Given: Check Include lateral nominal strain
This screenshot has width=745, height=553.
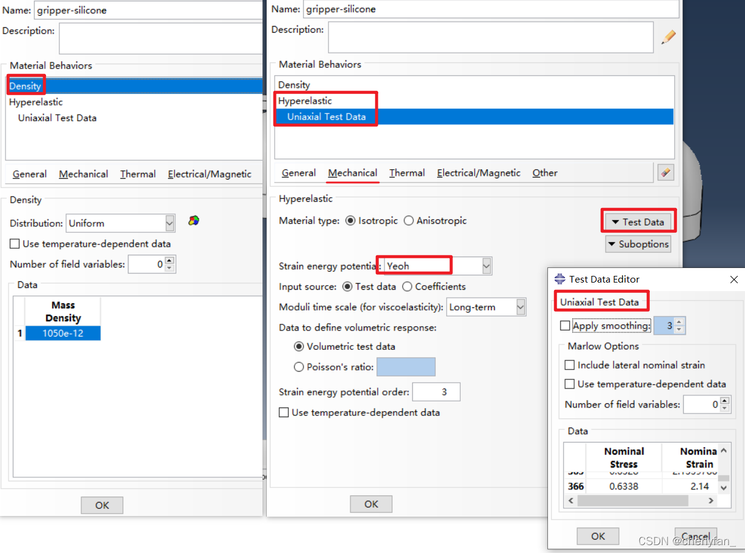Looking at the screenshot, I should [570, 365].
